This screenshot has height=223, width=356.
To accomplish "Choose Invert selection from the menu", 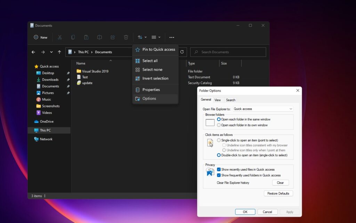I will coord(155,78).
